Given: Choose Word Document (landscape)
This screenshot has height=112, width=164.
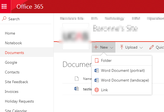Looking at the screenshot, I should click(122, 80).
